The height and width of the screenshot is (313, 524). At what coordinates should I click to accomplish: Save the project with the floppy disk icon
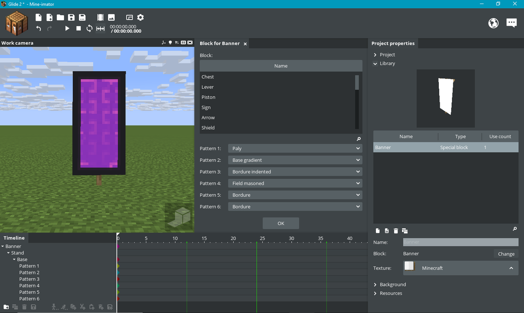(x=71, y=17)
